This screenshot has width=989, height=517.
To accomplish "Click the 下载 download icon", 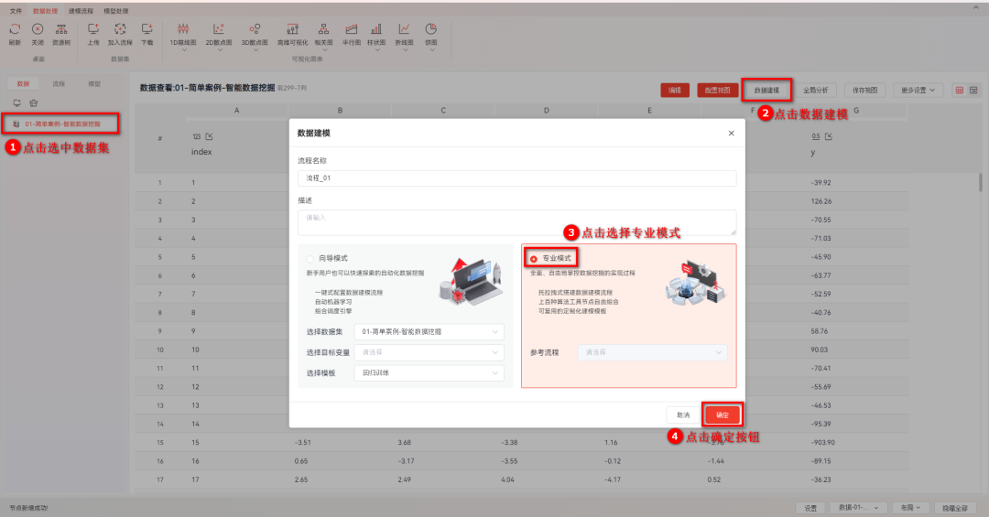I will click(147, 29).
